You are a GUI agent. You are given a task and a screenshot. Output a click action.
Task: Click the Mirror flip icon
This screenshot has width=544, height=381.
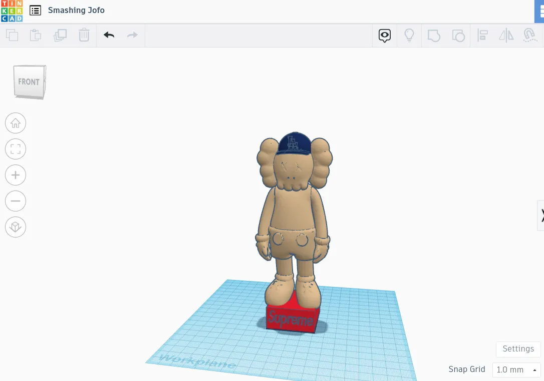coord(506,35)
